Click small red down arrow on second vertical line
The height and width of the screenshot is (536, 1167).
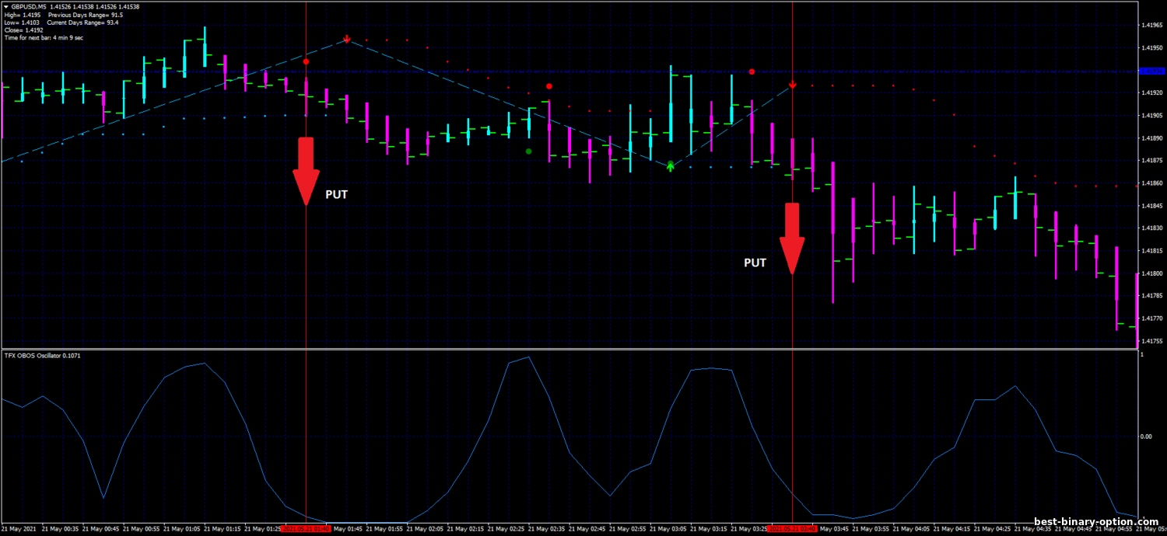(792, 85)
